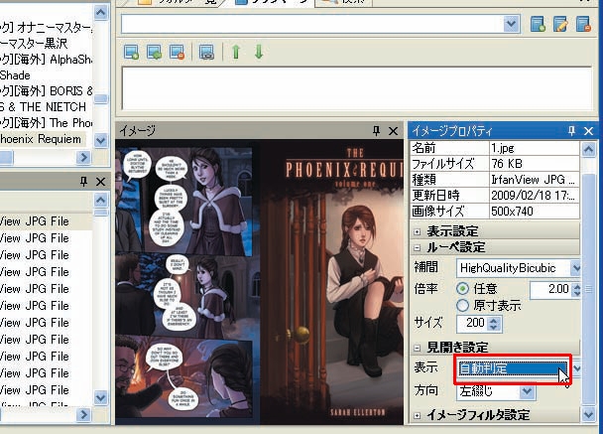Pin the lower-left file list panel
Image resolution: width=603 pixels, height=434 pixels.
click(x=83, y=182)
